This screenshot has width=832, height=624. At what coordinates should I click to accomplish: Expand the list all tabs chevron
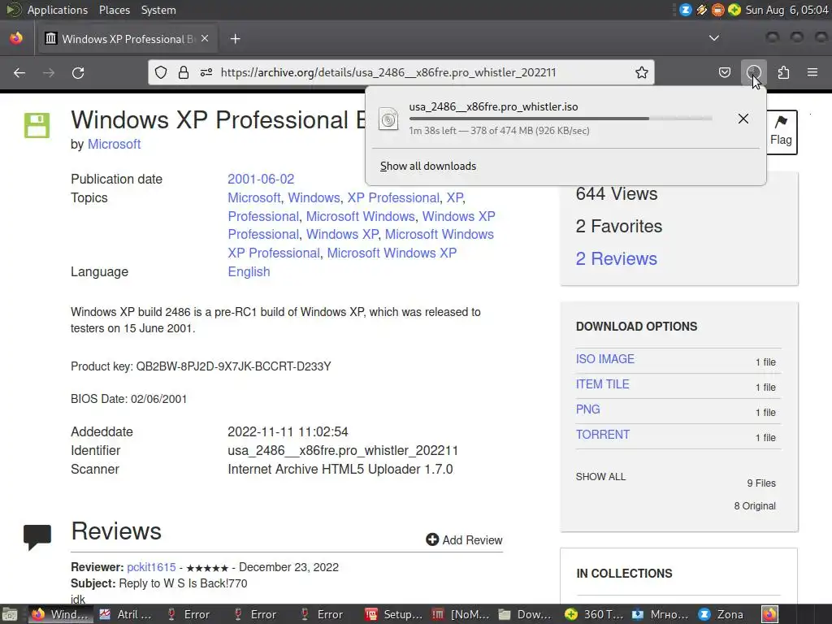point(714,38)
